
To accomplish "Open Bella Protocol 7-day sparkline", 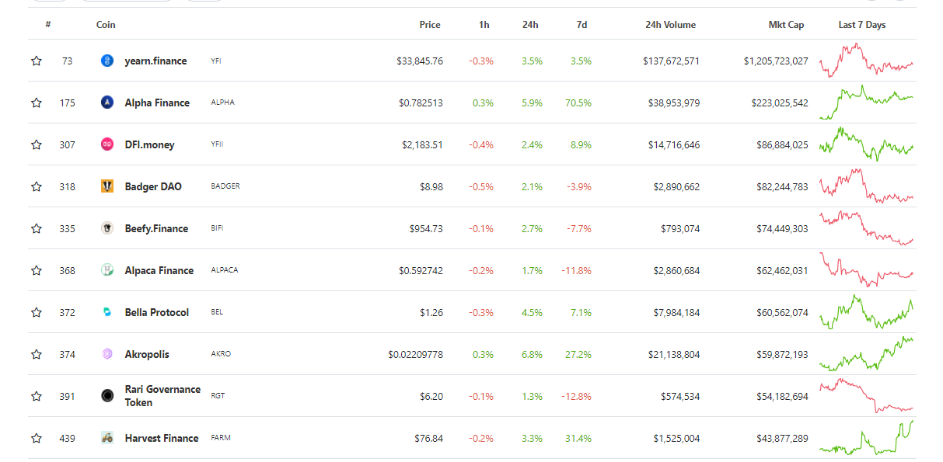I will point(866,311).
